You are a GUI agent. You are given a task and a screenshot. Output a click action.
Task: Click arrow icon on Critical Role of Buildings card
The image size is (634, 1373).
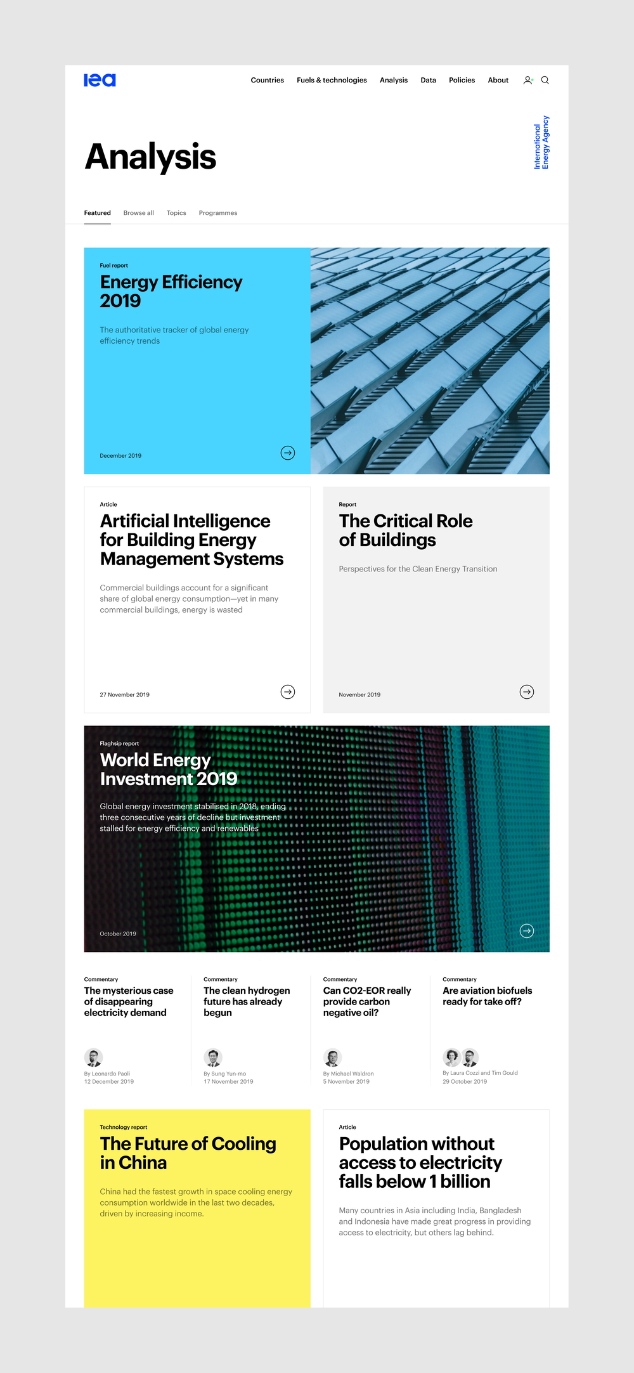pos(527,692)
